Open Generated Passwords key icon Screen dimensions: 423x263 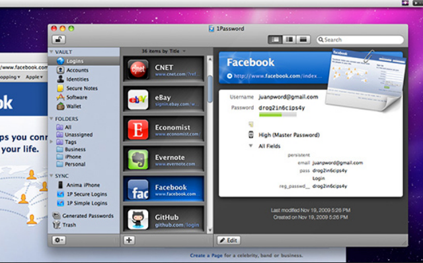[x=56, y=216]
